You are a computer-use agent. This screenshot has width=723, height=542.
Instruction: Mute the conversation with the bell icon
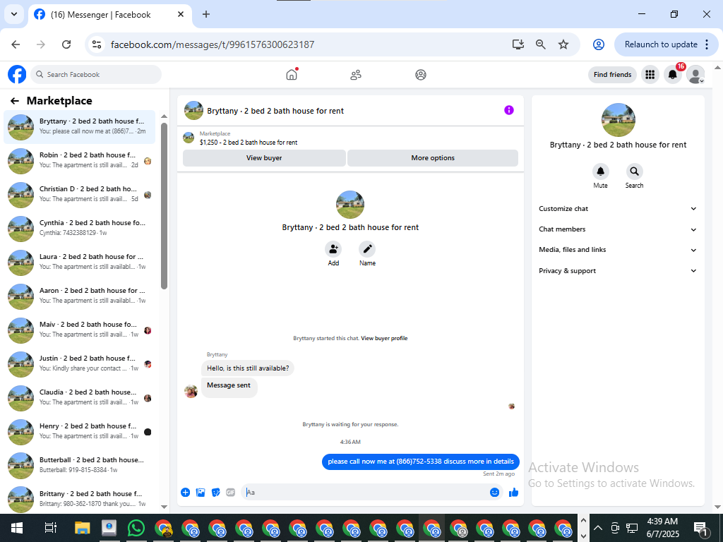coord(600,171)
